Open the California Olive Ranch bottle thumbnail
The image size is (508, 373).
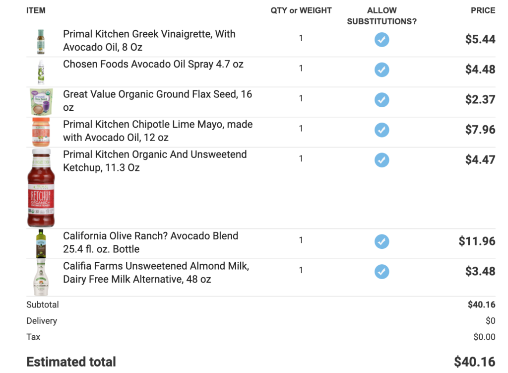(41, 243)
